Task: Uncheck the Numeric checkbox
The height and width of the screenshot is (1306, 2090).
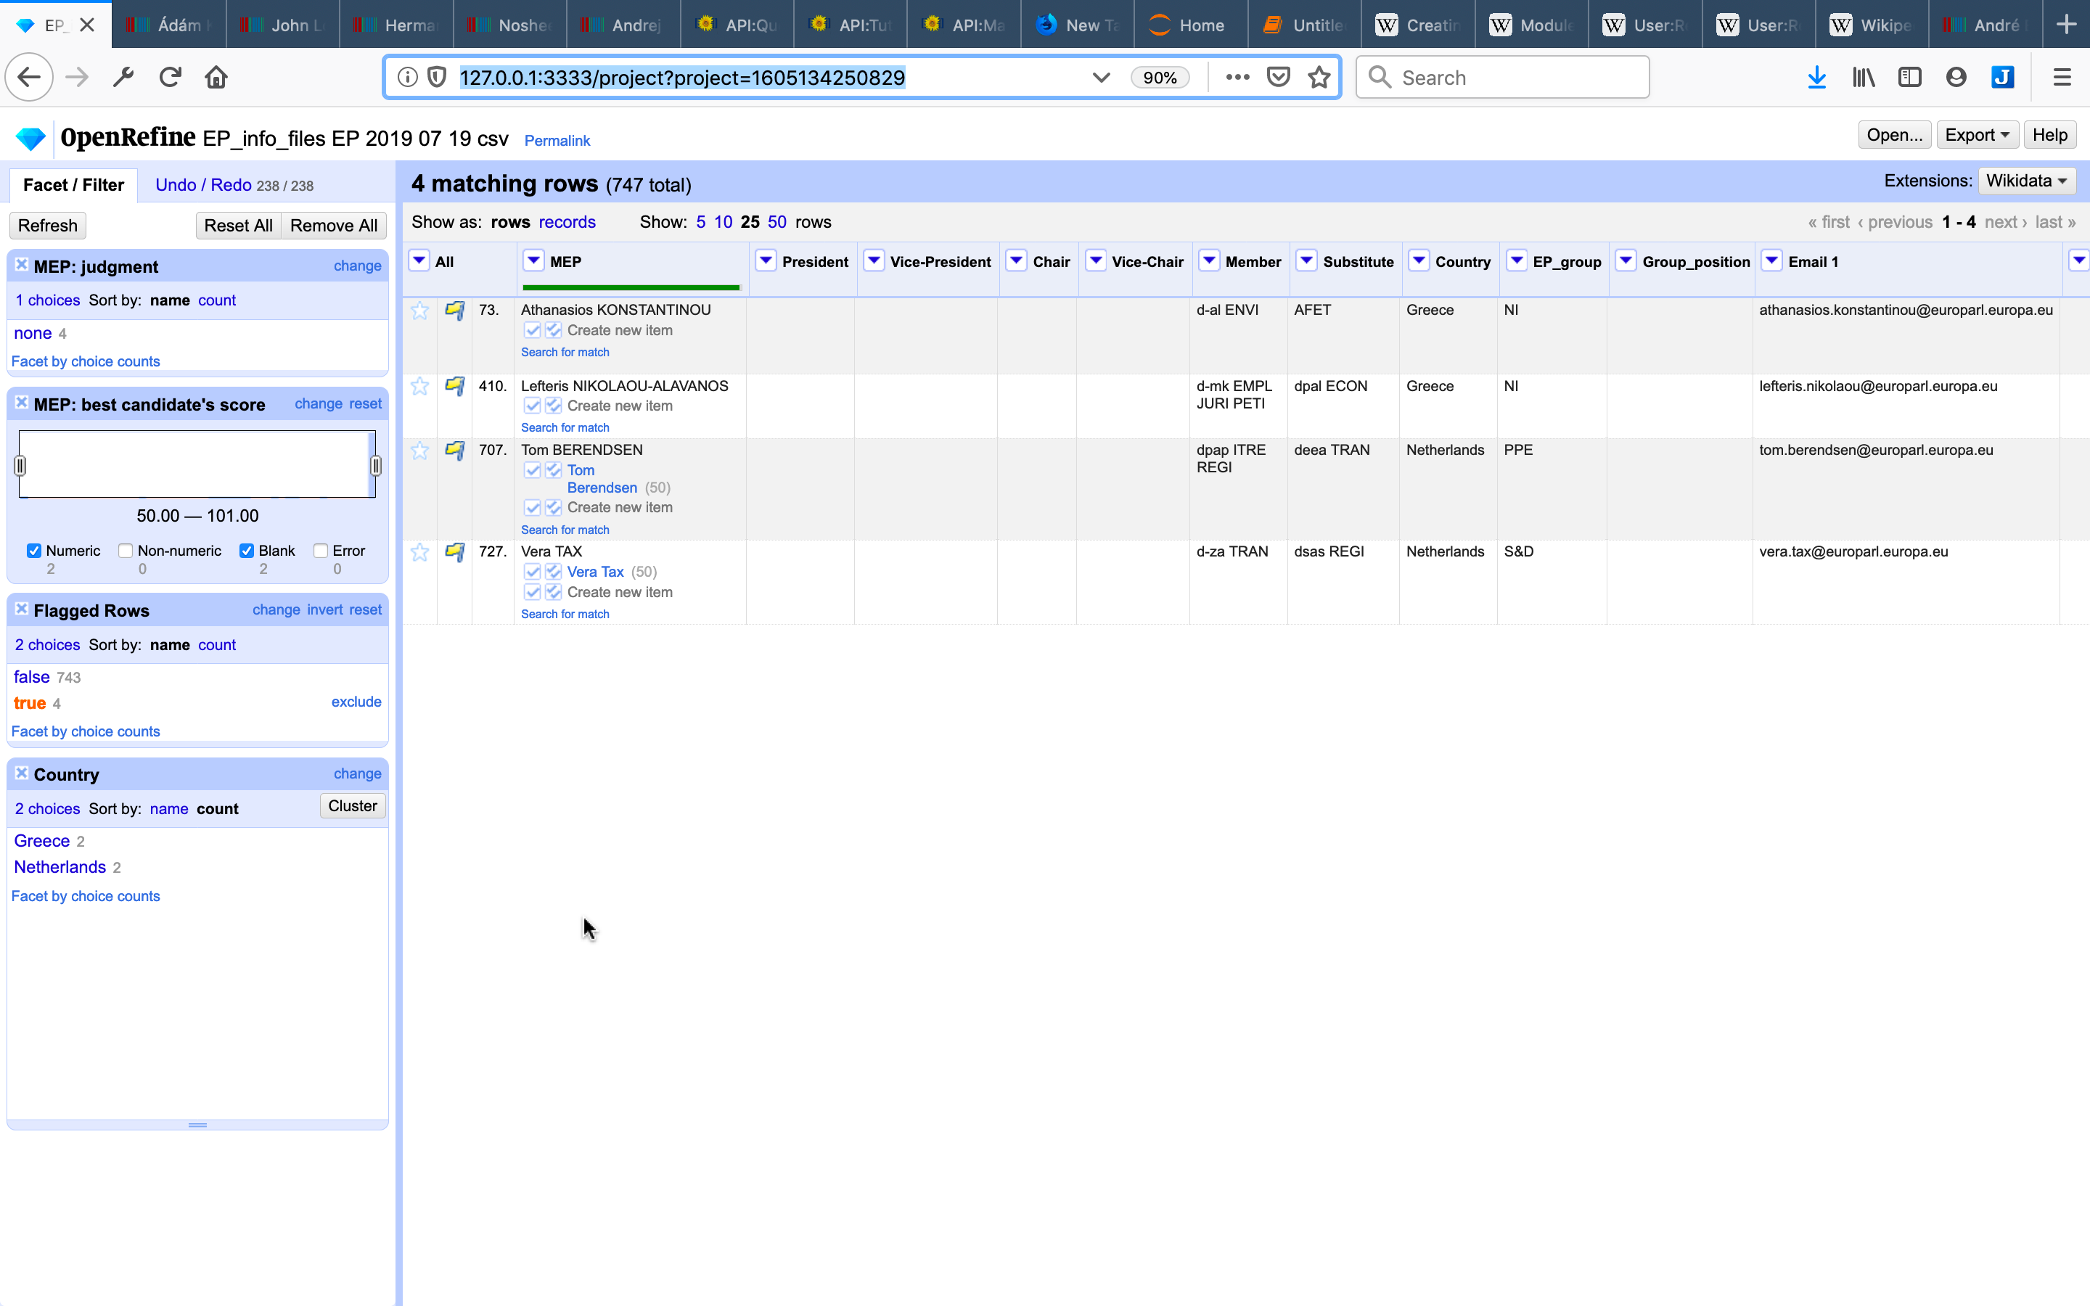Action: point(35,551)
